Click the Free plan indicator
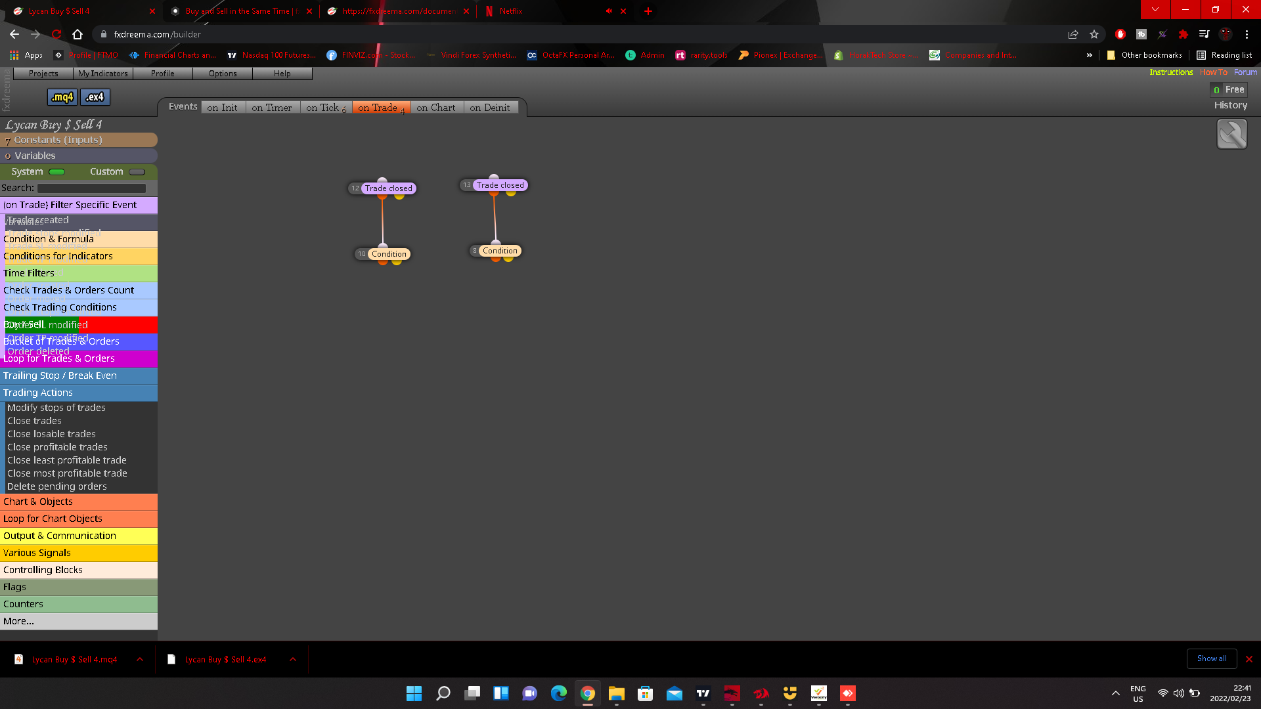1261x709 pixels. point(1229,89)
